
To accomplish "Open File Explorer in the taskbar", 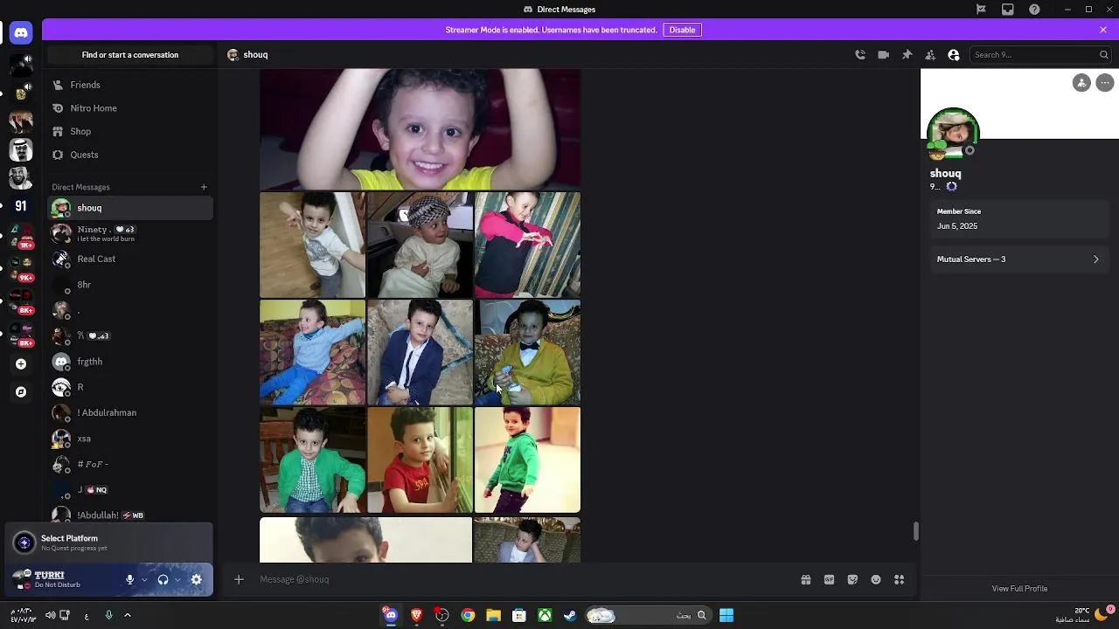I will (x=493, y=615).
